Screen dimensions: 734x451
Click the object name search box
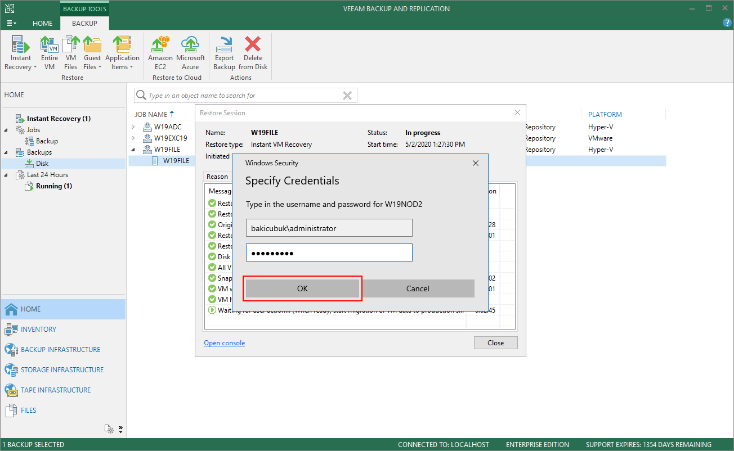(x=245, y=96)
